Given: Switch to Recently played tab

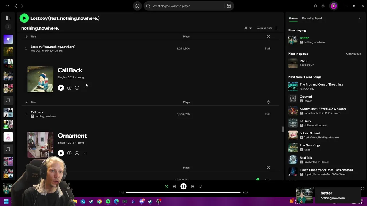Looking at the screenshot, I should click(312, 18).
